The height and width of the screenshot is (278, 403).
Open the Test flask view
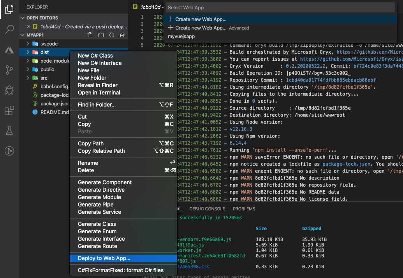[x=9, y=131]
